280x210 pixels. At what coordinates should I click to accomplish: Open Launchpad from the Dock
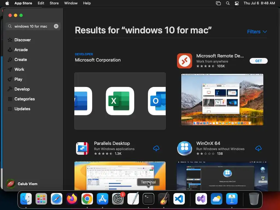click(x=41, y=199)
